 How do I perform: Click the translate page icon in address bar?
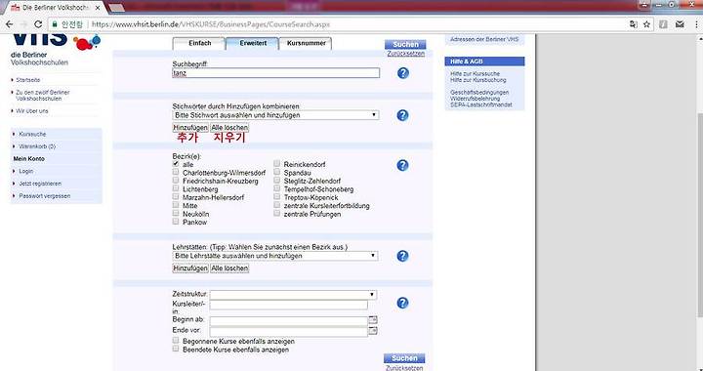(x=633, y=24)
